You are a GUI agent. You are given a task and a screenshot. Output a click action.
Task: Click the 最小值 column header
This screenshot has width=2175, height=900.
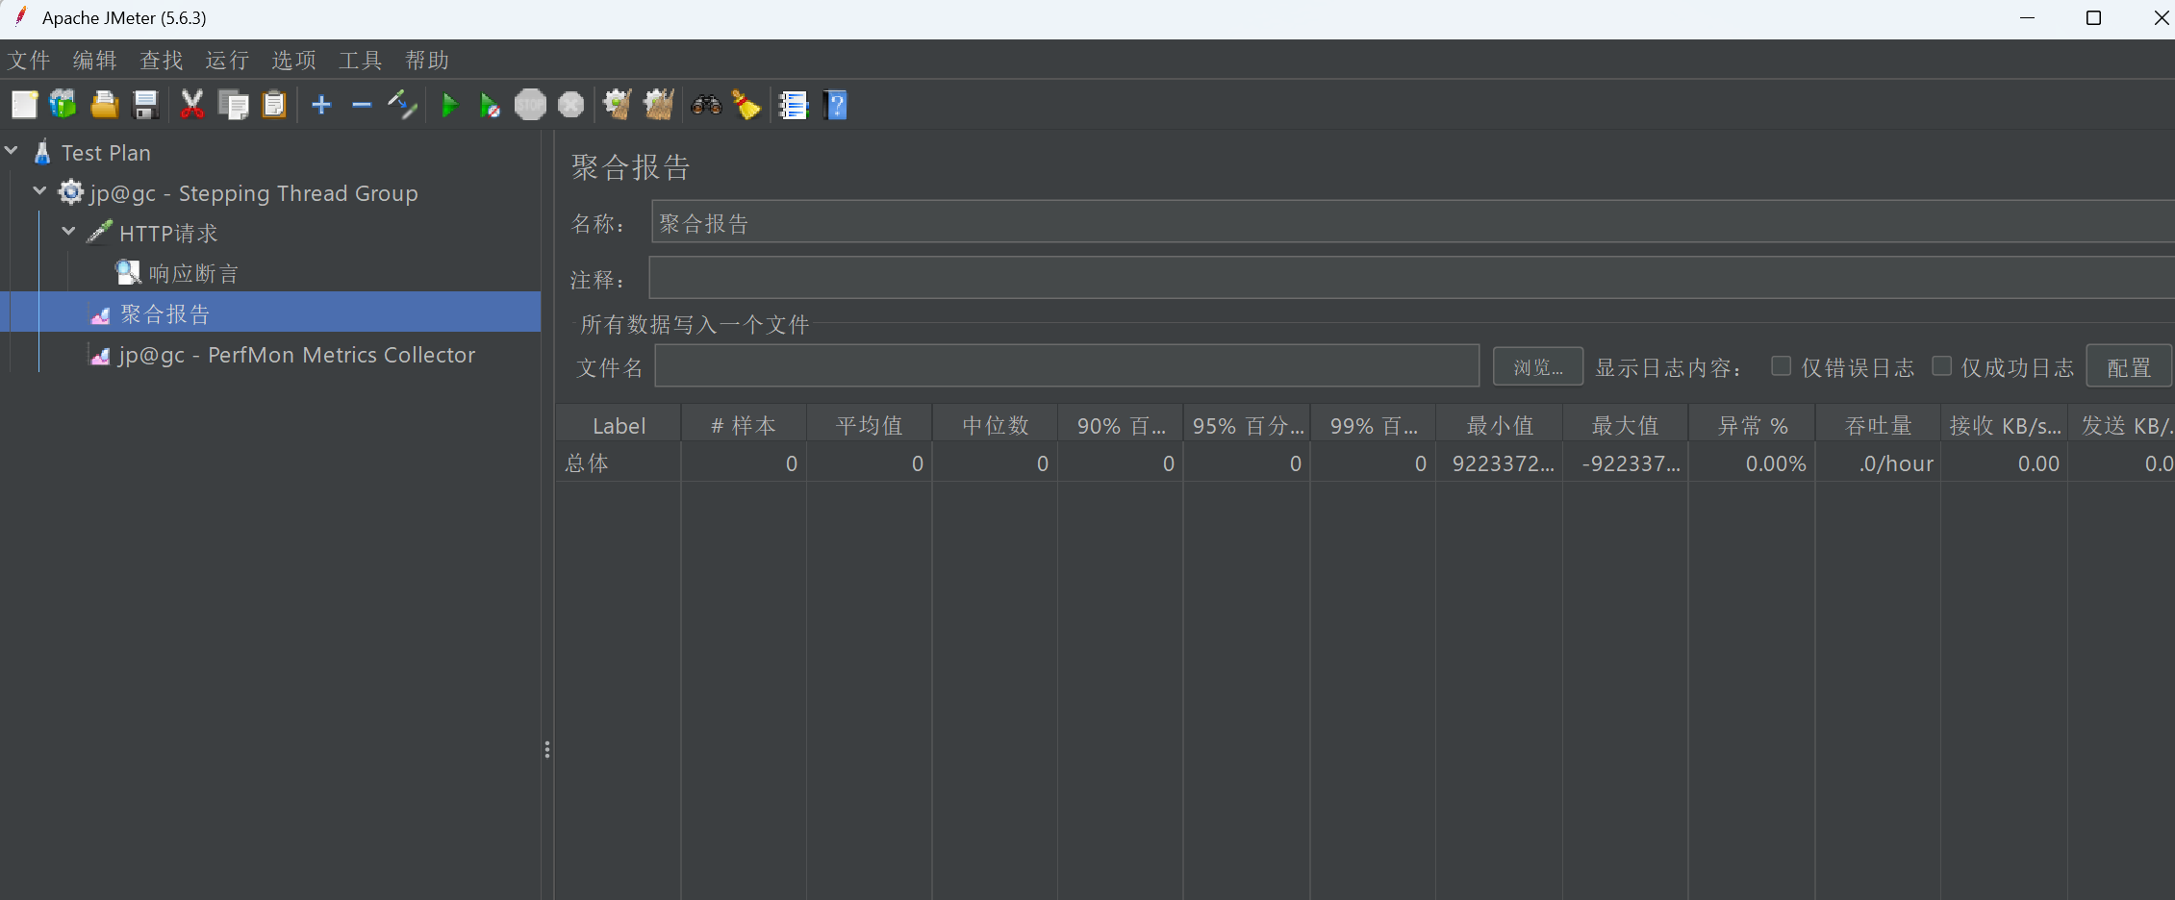pyautogui.click(x=1500, y=425)
